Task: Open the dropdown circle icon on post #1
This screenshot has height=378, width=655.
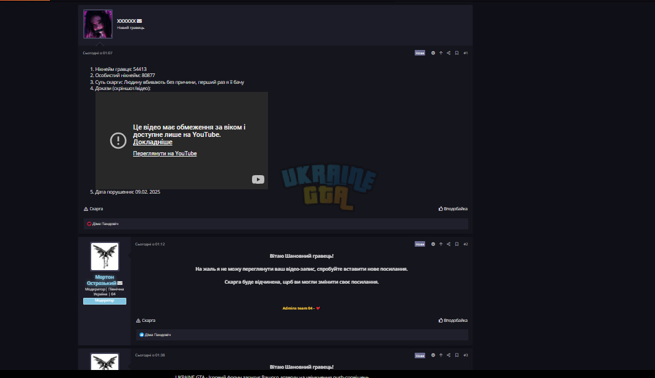Action: point(433,53)
